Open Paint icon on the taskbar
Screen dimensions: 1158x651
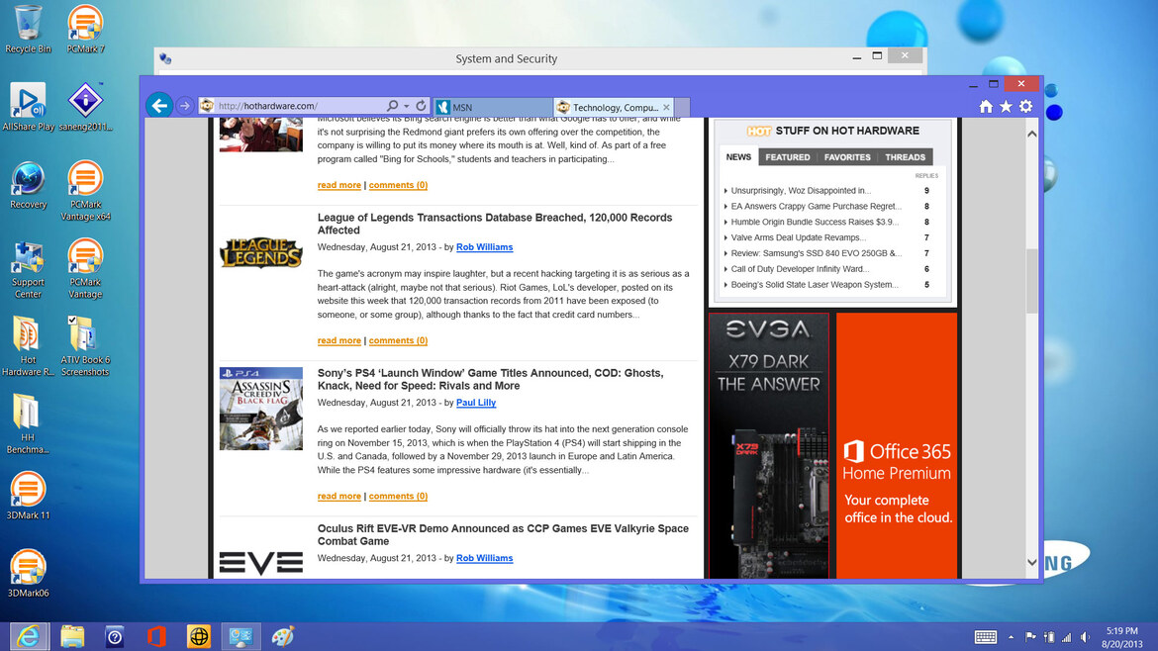click(283, 636)
